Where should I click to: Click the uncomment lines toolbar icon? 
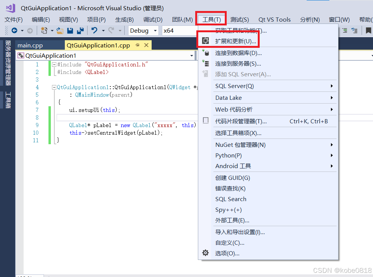pyautogui.click(x=354, y=30)
